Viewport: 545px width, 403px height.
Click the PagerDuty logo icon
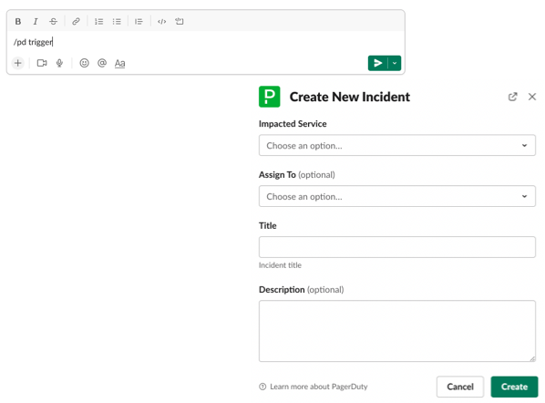pos(270,97)
